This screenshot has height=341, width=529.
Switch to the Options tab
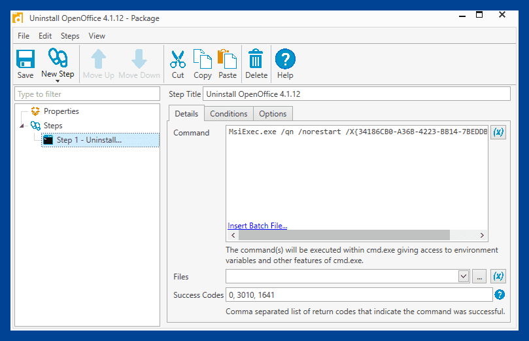tap(273, 114)
